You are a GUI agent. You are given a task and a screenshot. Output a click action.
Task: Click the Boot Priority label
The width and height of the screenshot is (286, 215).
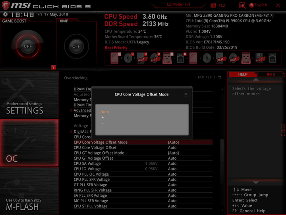pyautogui.click(x=116, y=48)
